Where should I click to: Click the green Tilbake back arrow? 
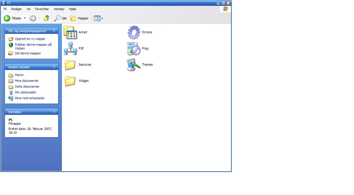click(7, 18)
